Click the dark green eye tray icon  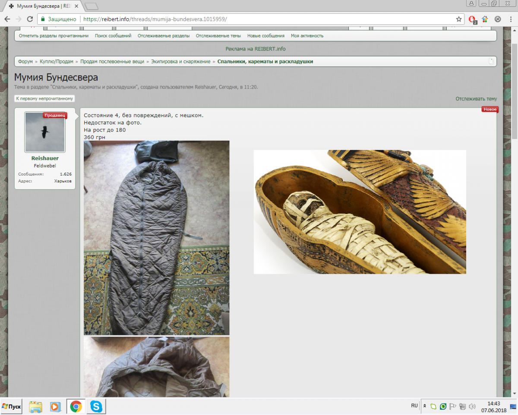click(443, 406)
